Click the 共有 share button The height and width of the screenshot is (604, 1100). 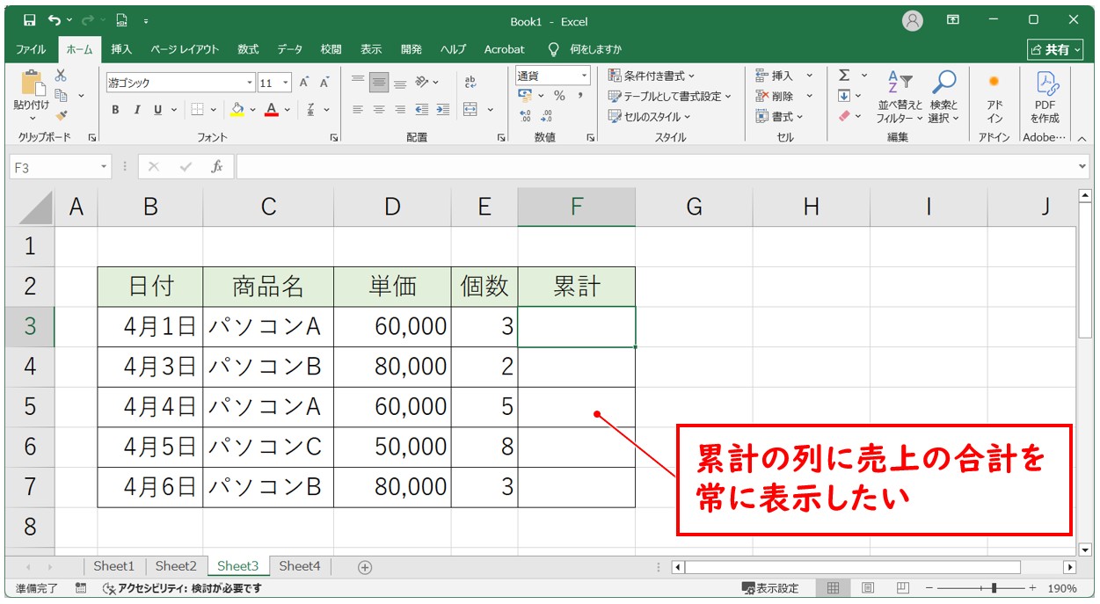coord(1055,49)
